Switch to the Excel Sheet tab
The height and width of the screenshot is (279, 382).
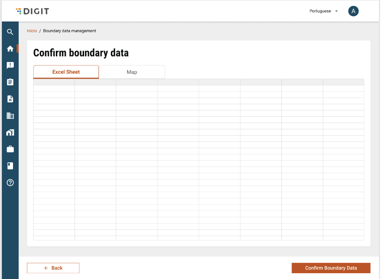(x=66, y=72)
